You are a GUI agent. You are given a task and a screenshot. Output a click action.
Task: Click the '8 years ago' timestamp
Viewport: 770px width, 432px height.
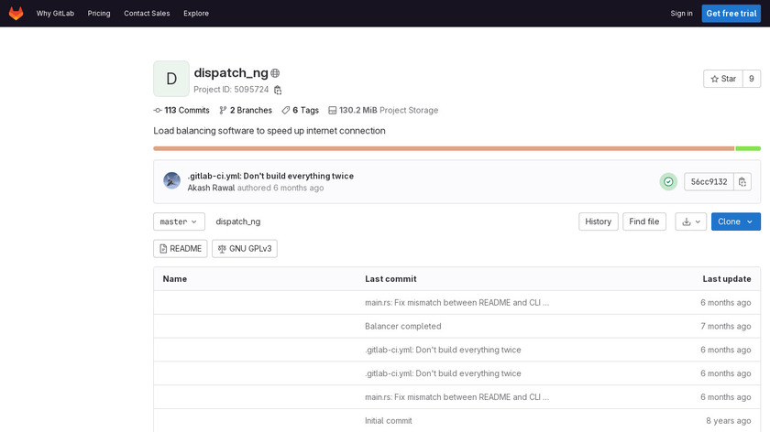(x=728, y=421)
